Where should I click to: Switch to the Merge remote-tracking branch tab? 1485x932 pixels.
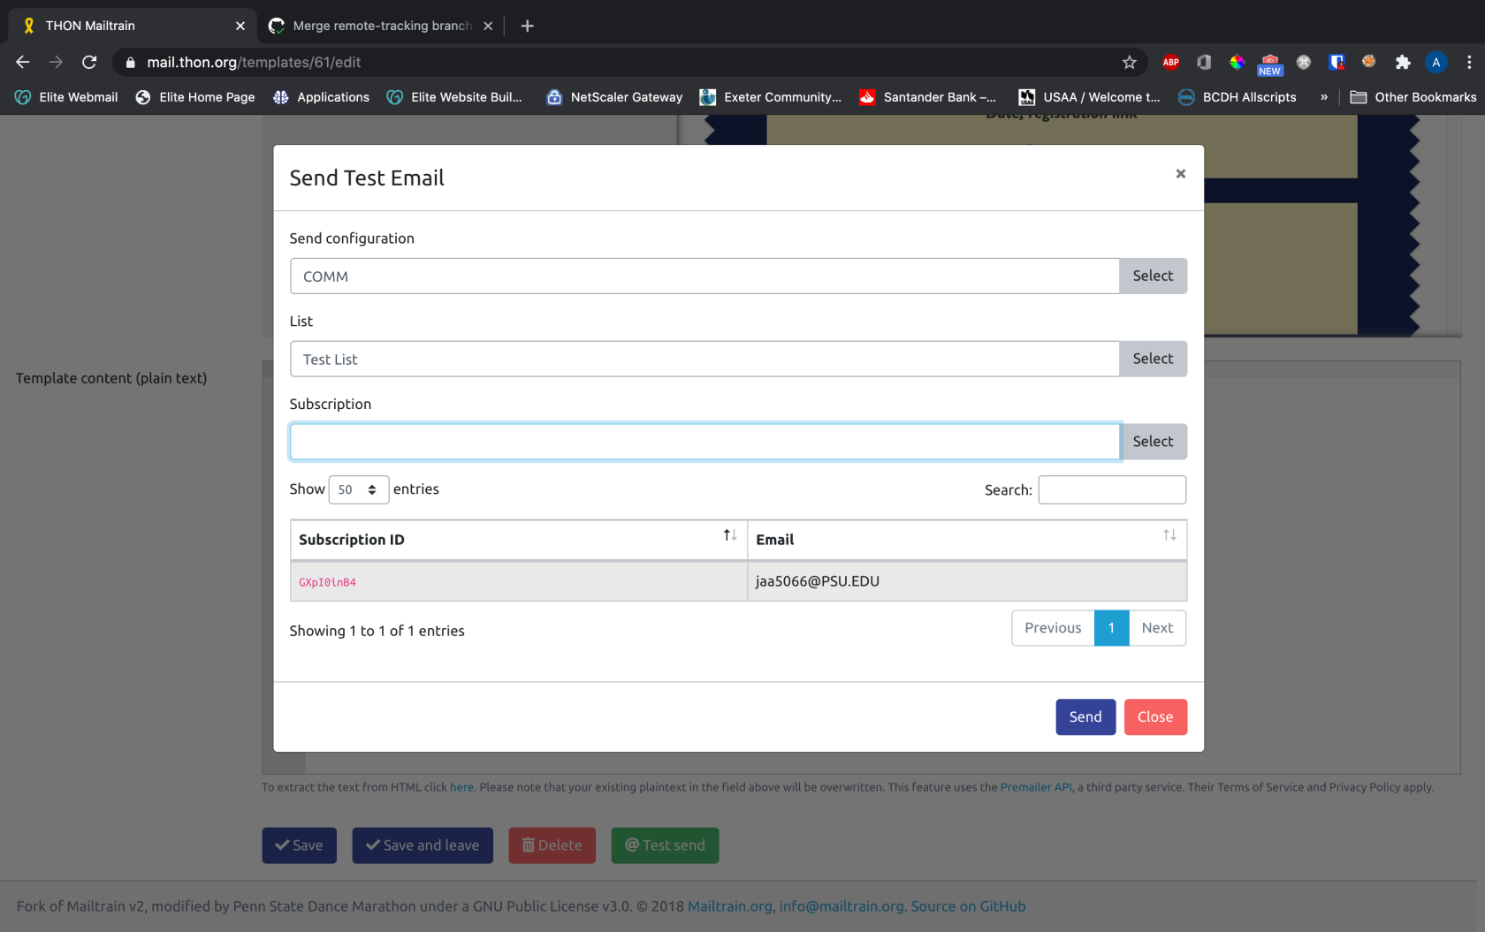(381, 26)
